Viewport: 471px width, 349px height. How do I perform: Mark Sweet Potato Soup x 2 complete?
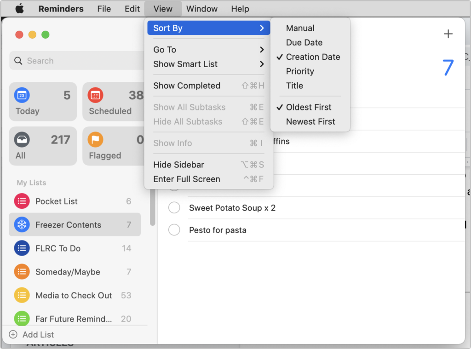point(174,208)
